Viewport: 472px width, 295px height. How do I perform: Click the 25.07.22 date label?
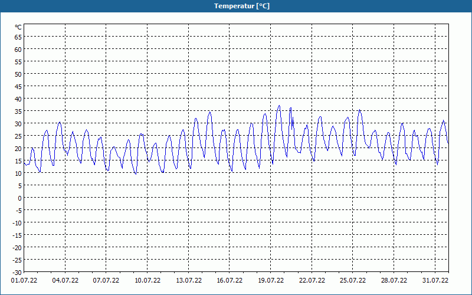[352, 281]
